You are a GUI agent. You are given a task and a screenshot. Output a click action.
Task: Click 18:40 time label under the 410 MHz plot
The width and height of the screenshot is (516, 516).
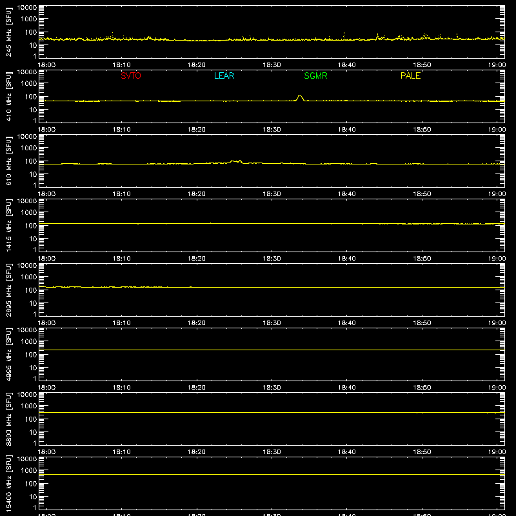point(347,130)
